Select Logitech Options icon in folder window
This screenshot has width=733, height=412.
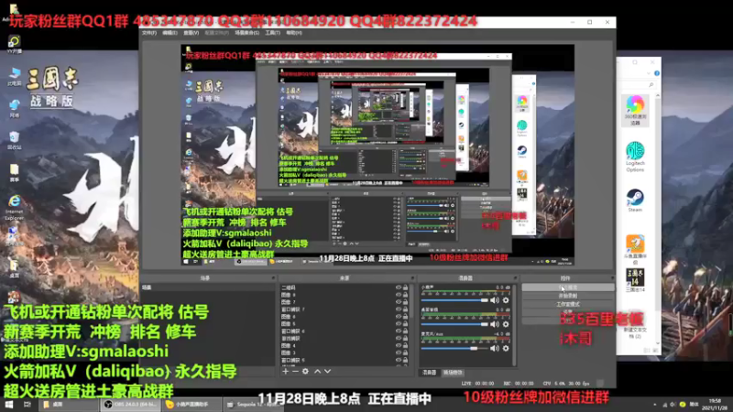[x=635, y=157]
